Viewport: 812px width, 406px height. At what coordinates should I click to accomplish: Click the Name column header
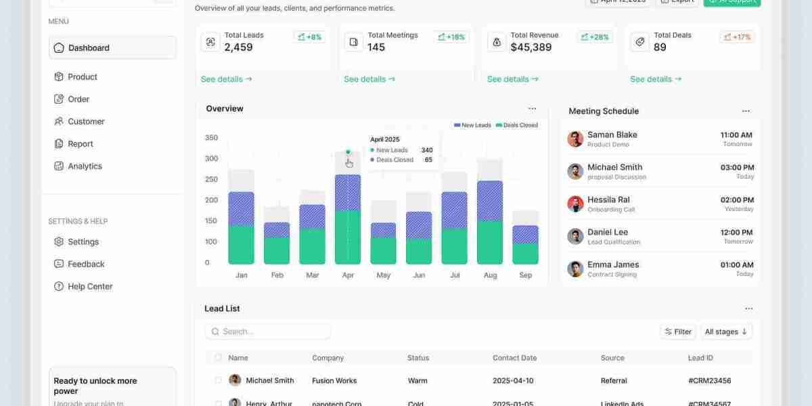pyautogui.click(x=238, y=358)
